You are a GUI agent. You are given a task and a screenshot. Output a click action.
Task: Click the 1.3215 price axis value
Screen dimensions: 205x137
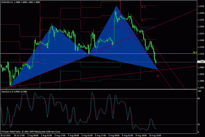coord(201,33)
